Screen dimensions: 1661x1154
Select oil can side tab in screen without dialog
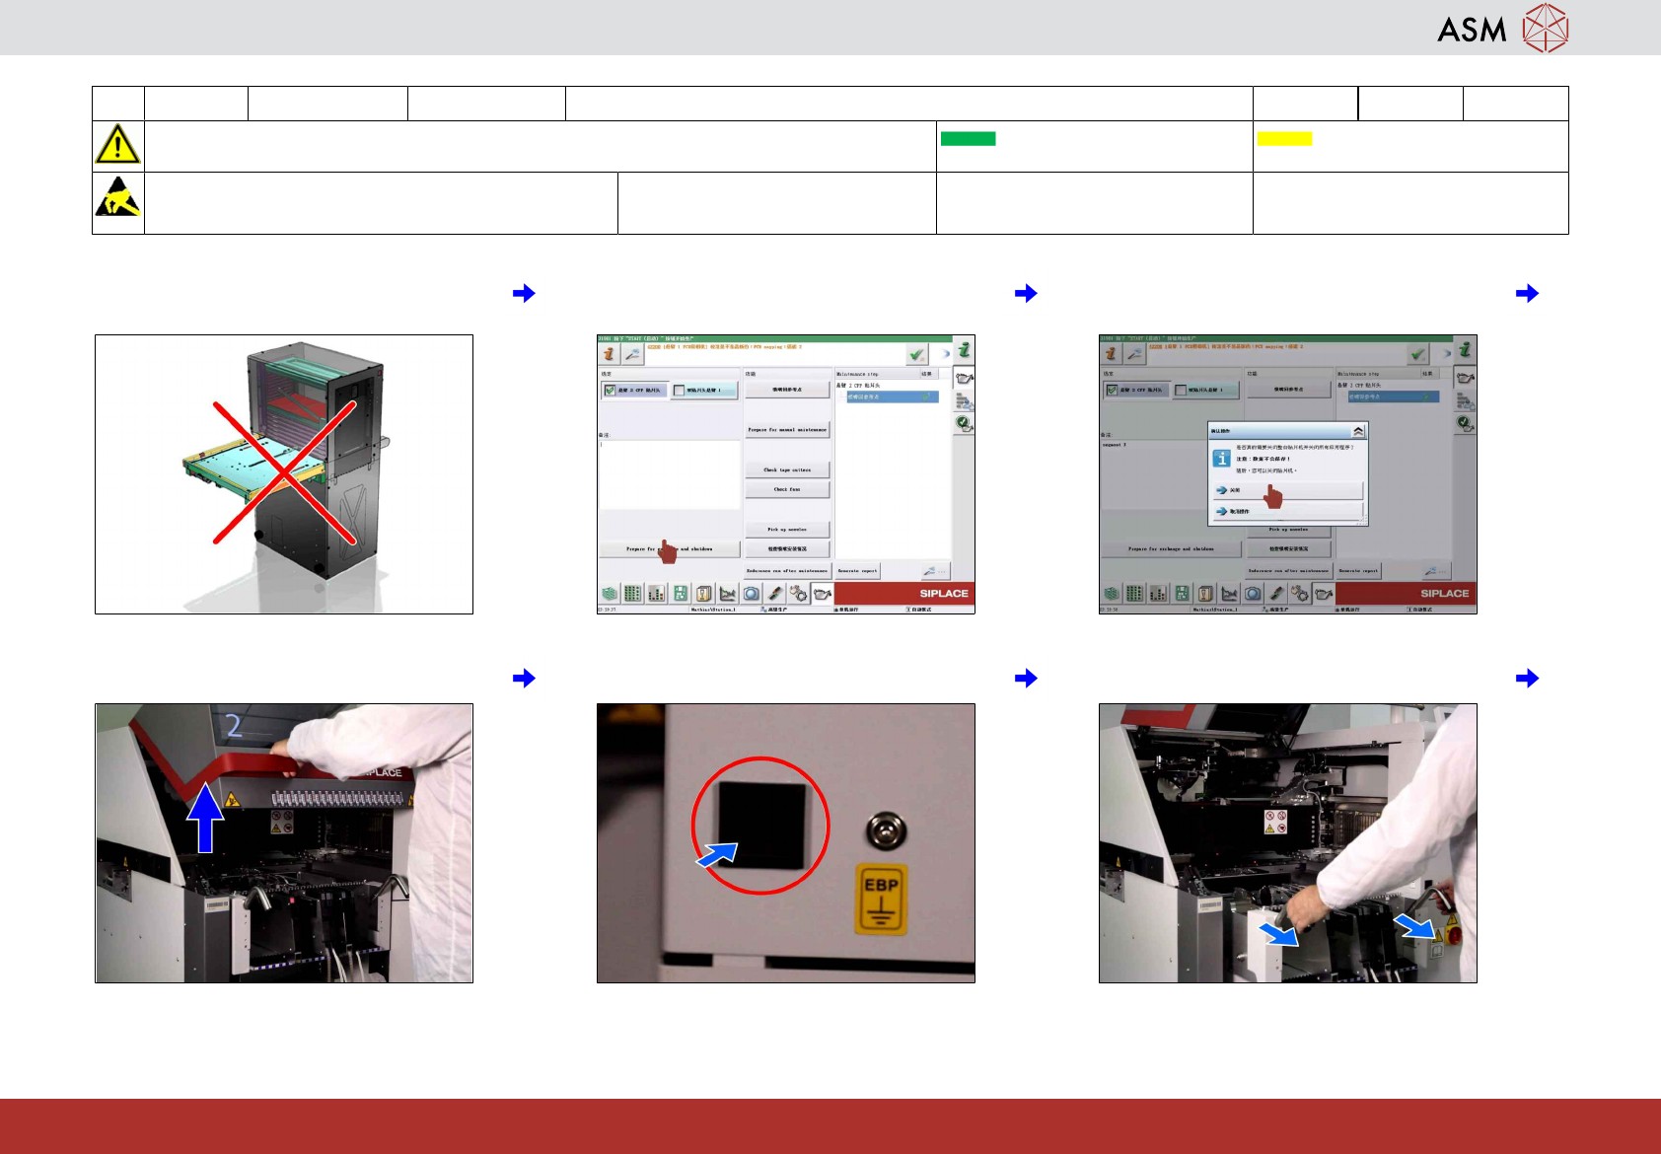point(965,378)
